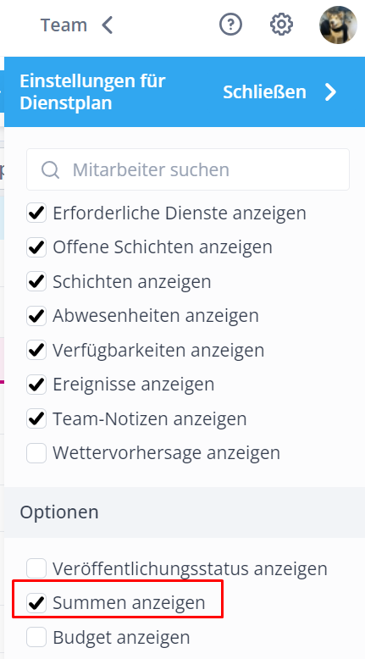Toggle Verfügbarkeiten anzeigen option
This screenshot has height=659, width=365.
pos(36,350)
